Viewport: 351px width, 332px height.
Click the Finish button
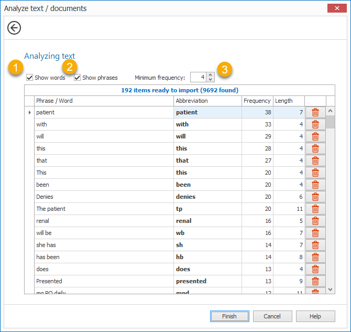tap(229, 316)
